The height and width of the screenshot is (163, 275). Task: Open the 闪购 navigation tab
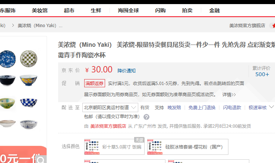click(x=160, y=10)
